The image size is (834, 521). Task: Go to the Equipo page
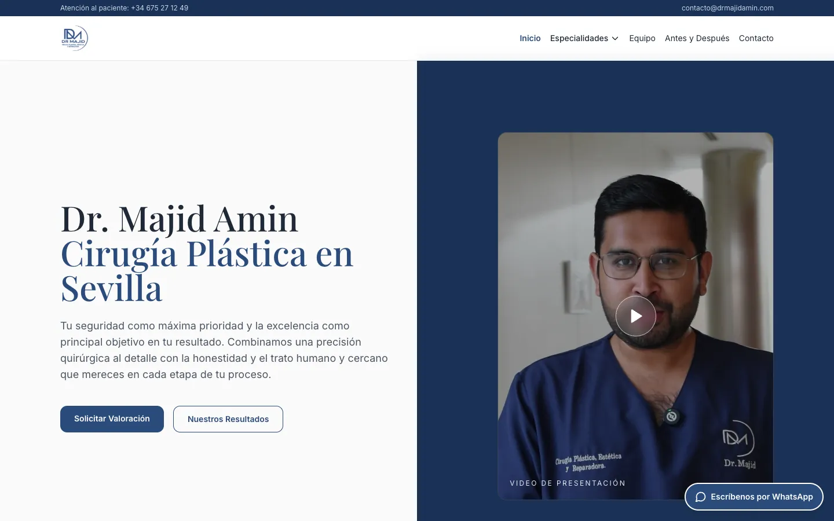pyautogui.click(x=642, y=38)
